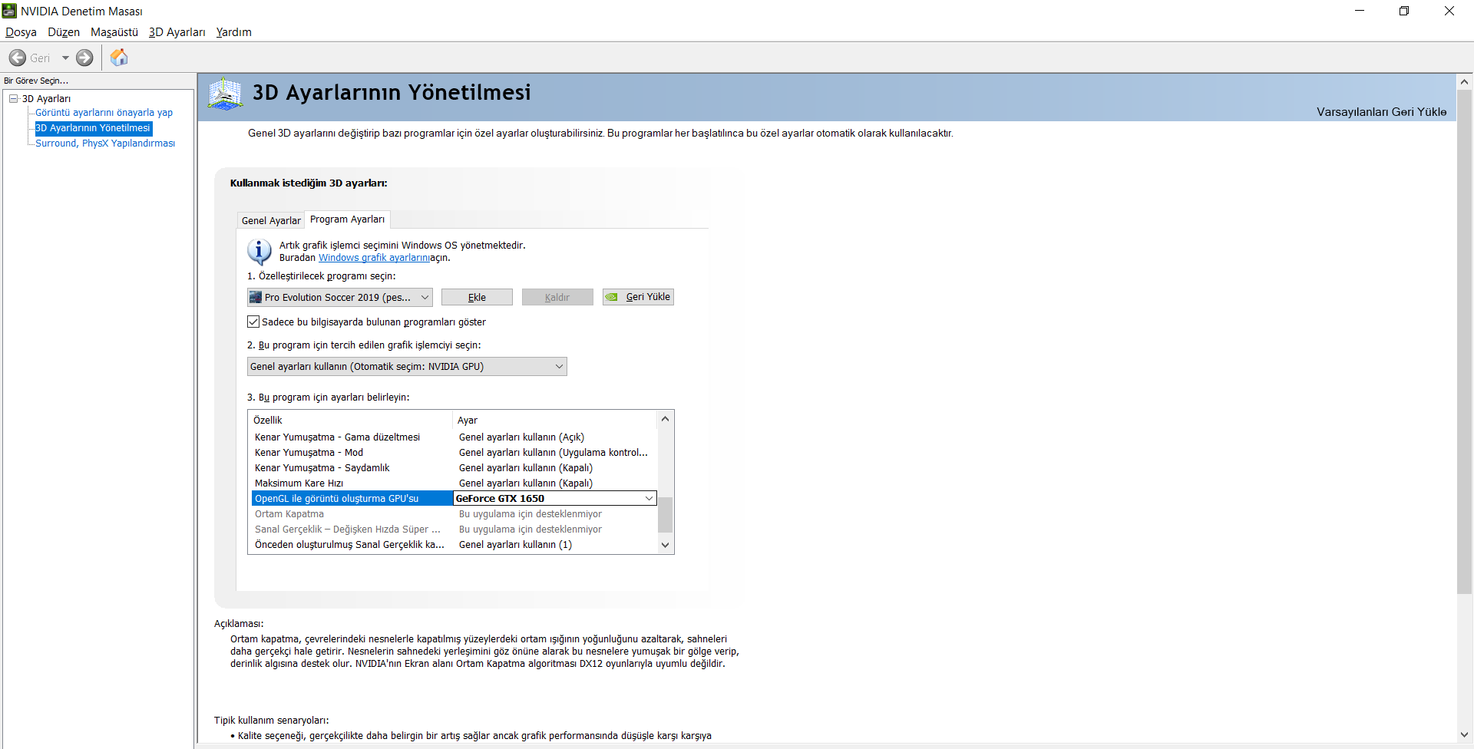Viewport: 1474px width, 749px height.
Task: Open 'Surround, PhysX Yapılandırması' tree item
Action: [x=105, y=144]
